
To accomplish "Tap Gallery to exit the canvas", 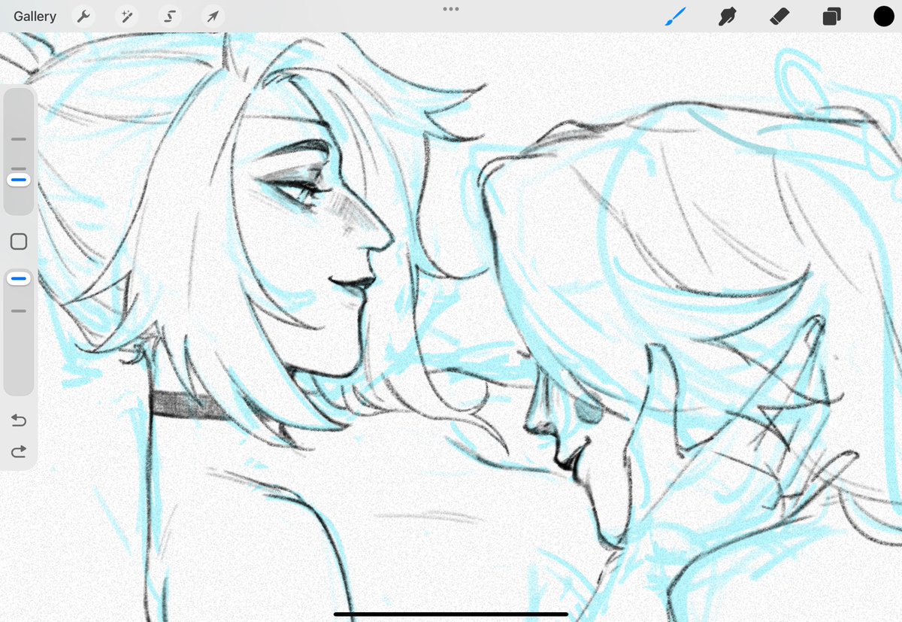I will (x=35, y=16).
